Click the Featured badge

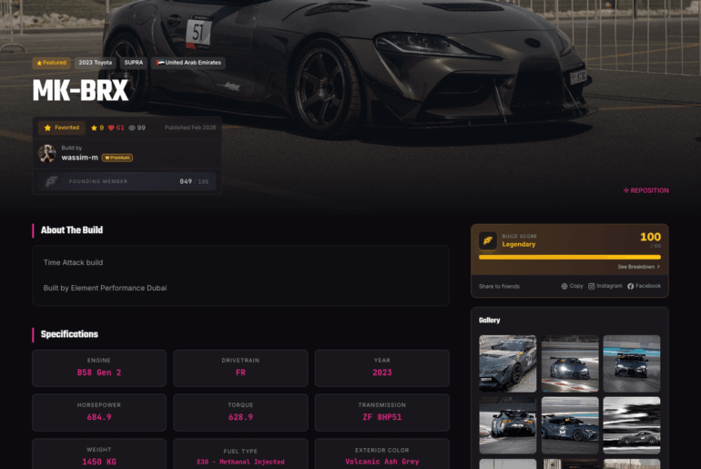click(x=51, y=63)
